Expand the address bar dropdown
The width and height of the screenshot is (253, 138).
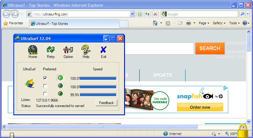click(132, 14)
